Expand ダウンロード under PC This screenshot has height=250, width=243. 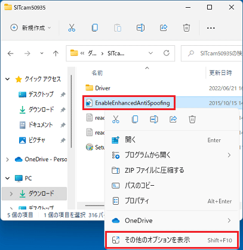[11, 193]
